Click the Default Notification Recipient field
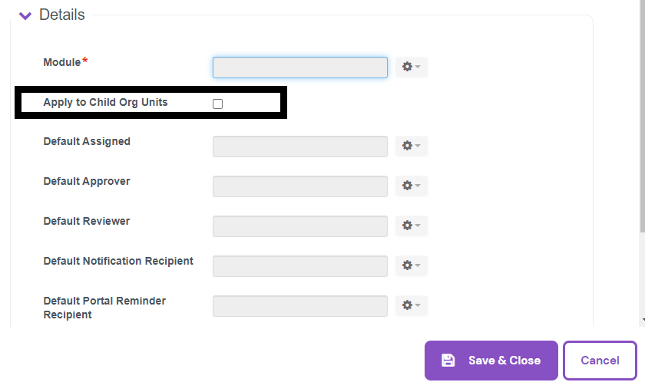 (299, 265)
